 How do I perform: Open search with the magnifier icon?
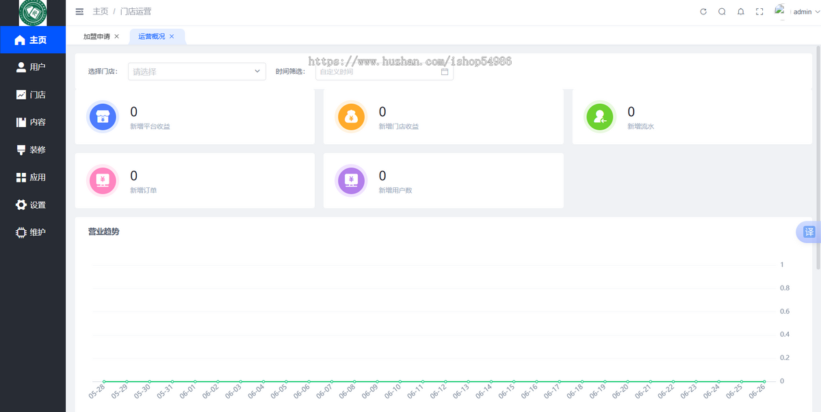click(722, 12)
